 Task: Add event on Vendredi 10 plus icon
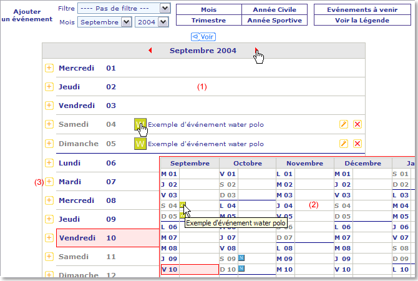click(x=49, y=238)
